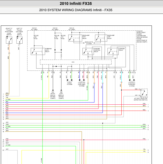Click the "BRN" wire label on left row 13
Viewport: 163px width, 164px height.
pyautogui.click(x=7, y=118)
